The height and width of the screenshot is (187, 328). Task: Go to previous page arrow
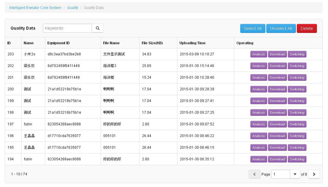254,174
